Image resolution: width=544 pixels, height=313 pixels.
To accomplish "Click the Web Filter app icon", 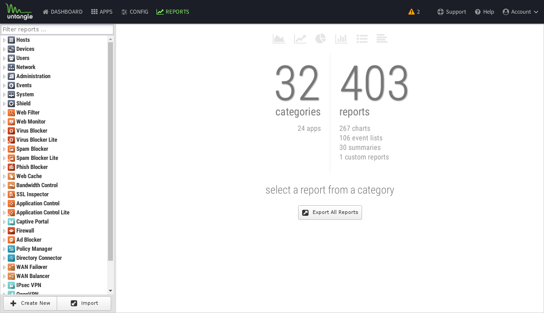I will 11,113.
